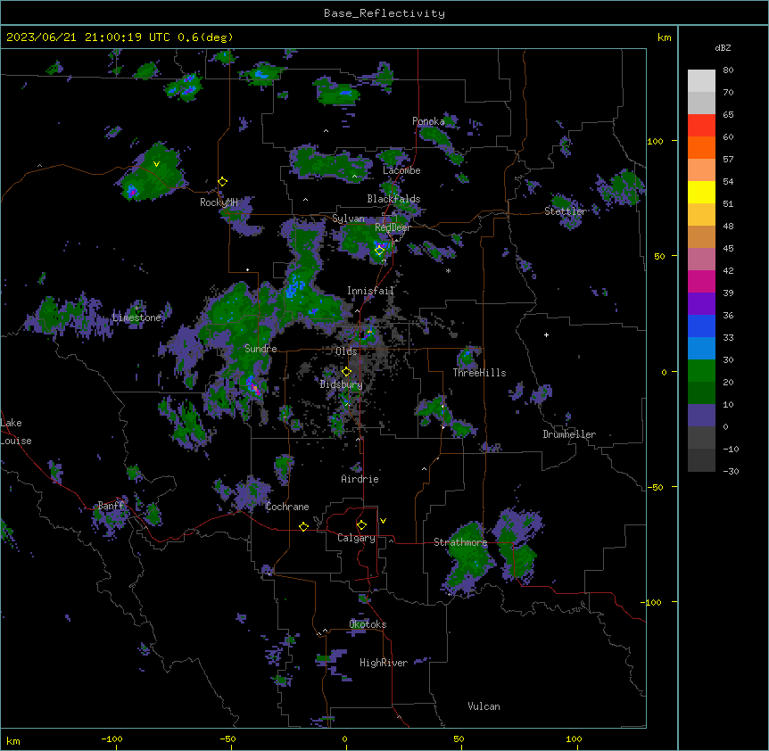Click the Okotoks label
The height and width of the screenshot is (751, 769).
[368, 624]
